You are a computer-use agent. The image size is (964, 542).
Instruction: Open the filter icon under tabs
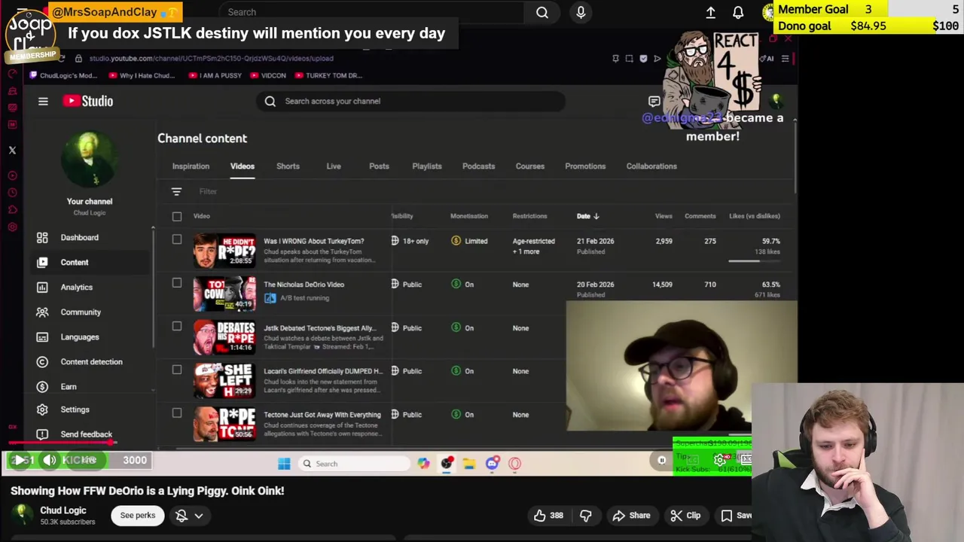[176, 191]
